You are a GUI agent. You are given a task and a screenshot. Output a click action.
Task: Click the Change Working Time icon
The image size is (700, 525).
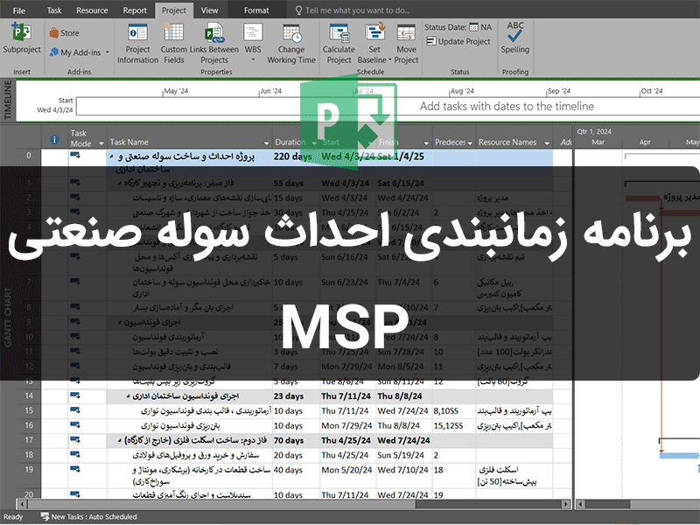point(291,42)
